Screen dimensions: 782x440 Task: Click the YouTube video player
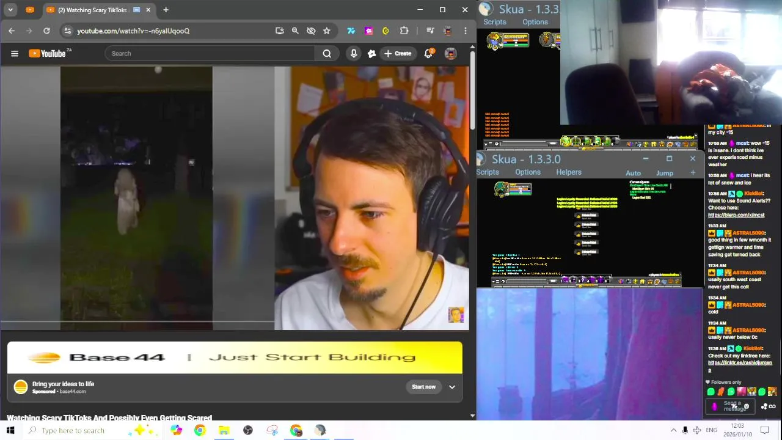point(235,198)
